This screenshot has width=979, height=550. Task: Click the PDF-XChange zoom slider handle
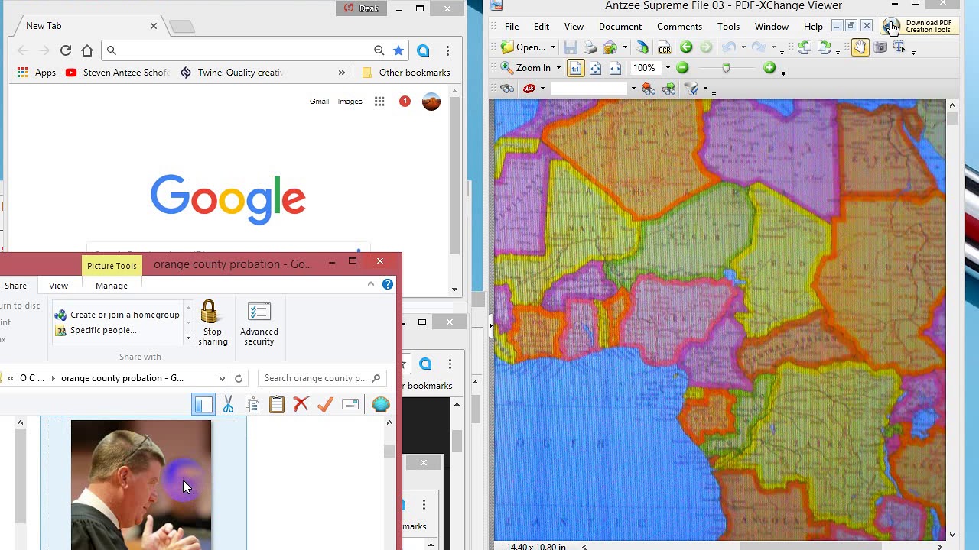click(726, 68)
